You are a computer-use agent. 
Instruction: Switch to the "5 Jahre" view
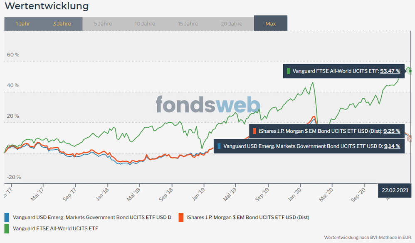point(103,24)
